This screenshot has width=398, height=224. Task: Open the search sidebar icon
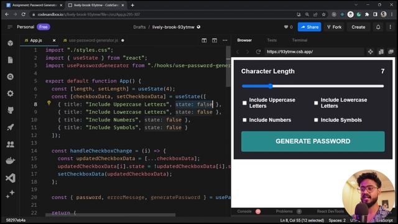tap(11, 77)
